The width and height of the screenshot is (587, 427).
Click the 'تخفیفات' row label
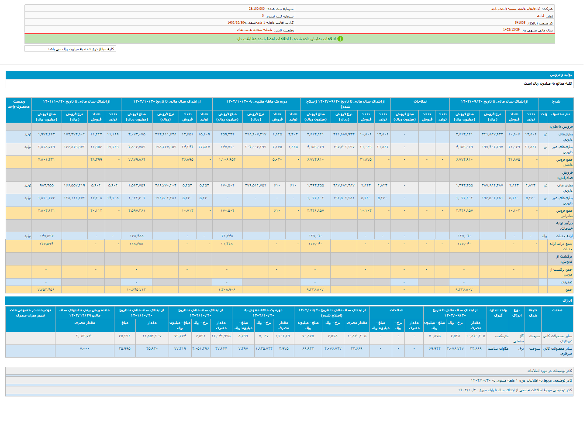pyautogui.click(x=566, y=282)
